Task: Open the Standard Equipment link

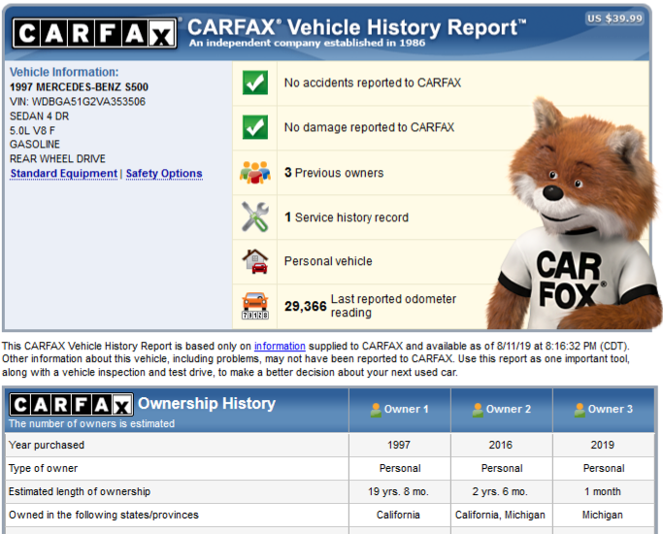Action: [x=64, y=174]
